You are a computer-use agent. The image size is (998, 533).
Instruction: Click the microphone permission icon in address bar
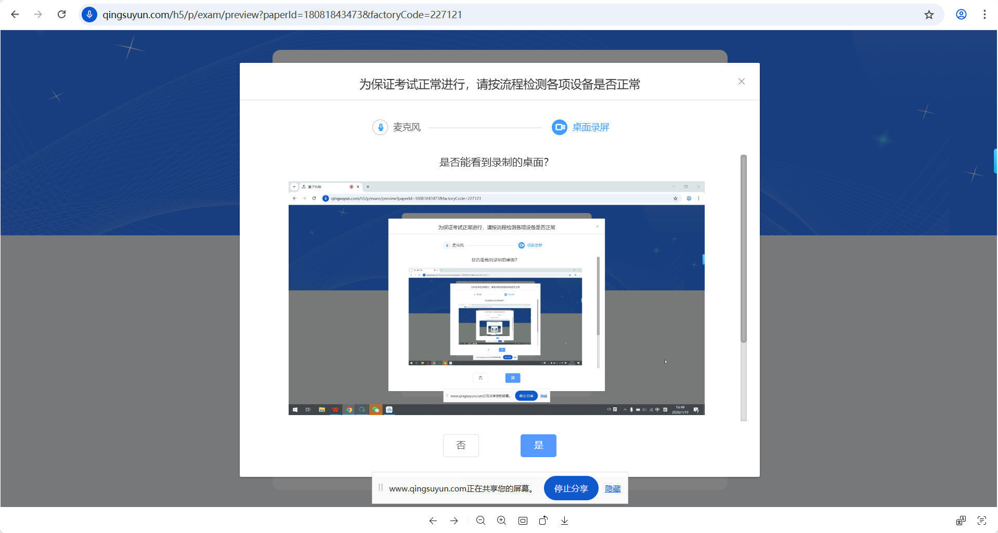click(x=89, y=15)
